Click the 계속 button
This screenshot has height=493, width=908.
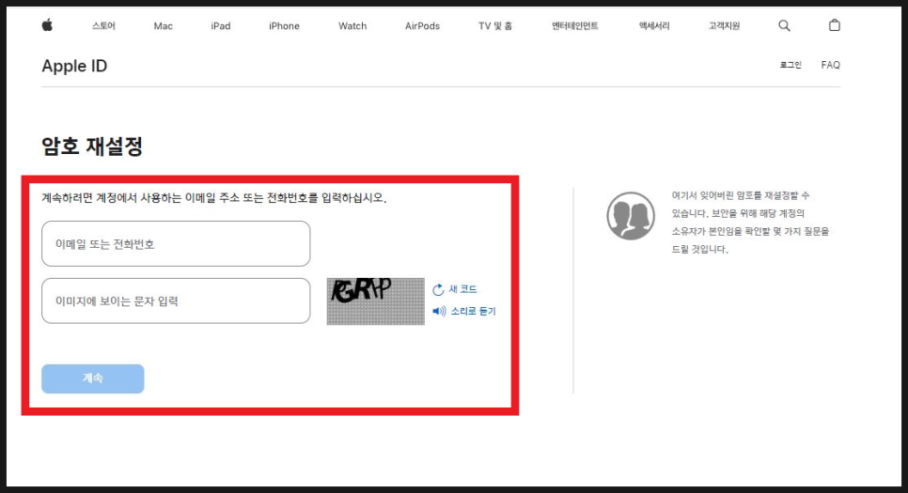click(x=93, y=378)
